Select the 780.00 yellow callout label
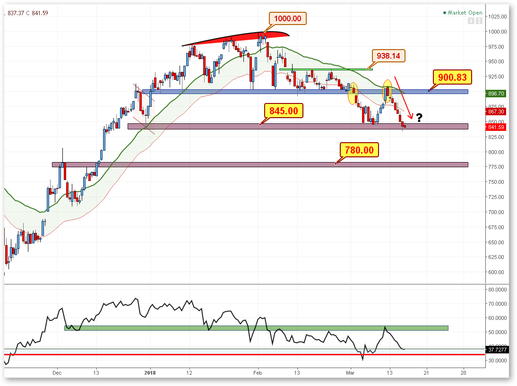The height and width of the screenshot is (386, 517). (x=359, y=150)
